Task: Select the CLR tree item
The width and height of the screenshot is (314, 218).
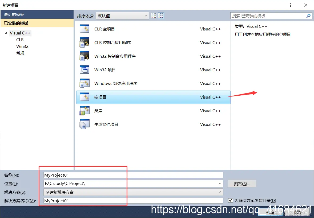Action: [x=20, y=40]
